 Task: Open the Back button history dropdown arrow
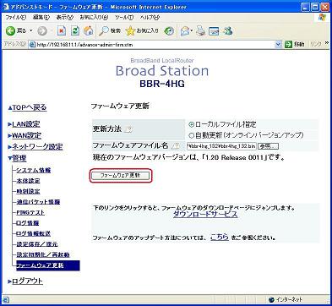pos(31,31)
